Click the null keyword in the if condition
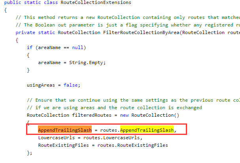The image size is (240, 163). click(x=77, y=47)
